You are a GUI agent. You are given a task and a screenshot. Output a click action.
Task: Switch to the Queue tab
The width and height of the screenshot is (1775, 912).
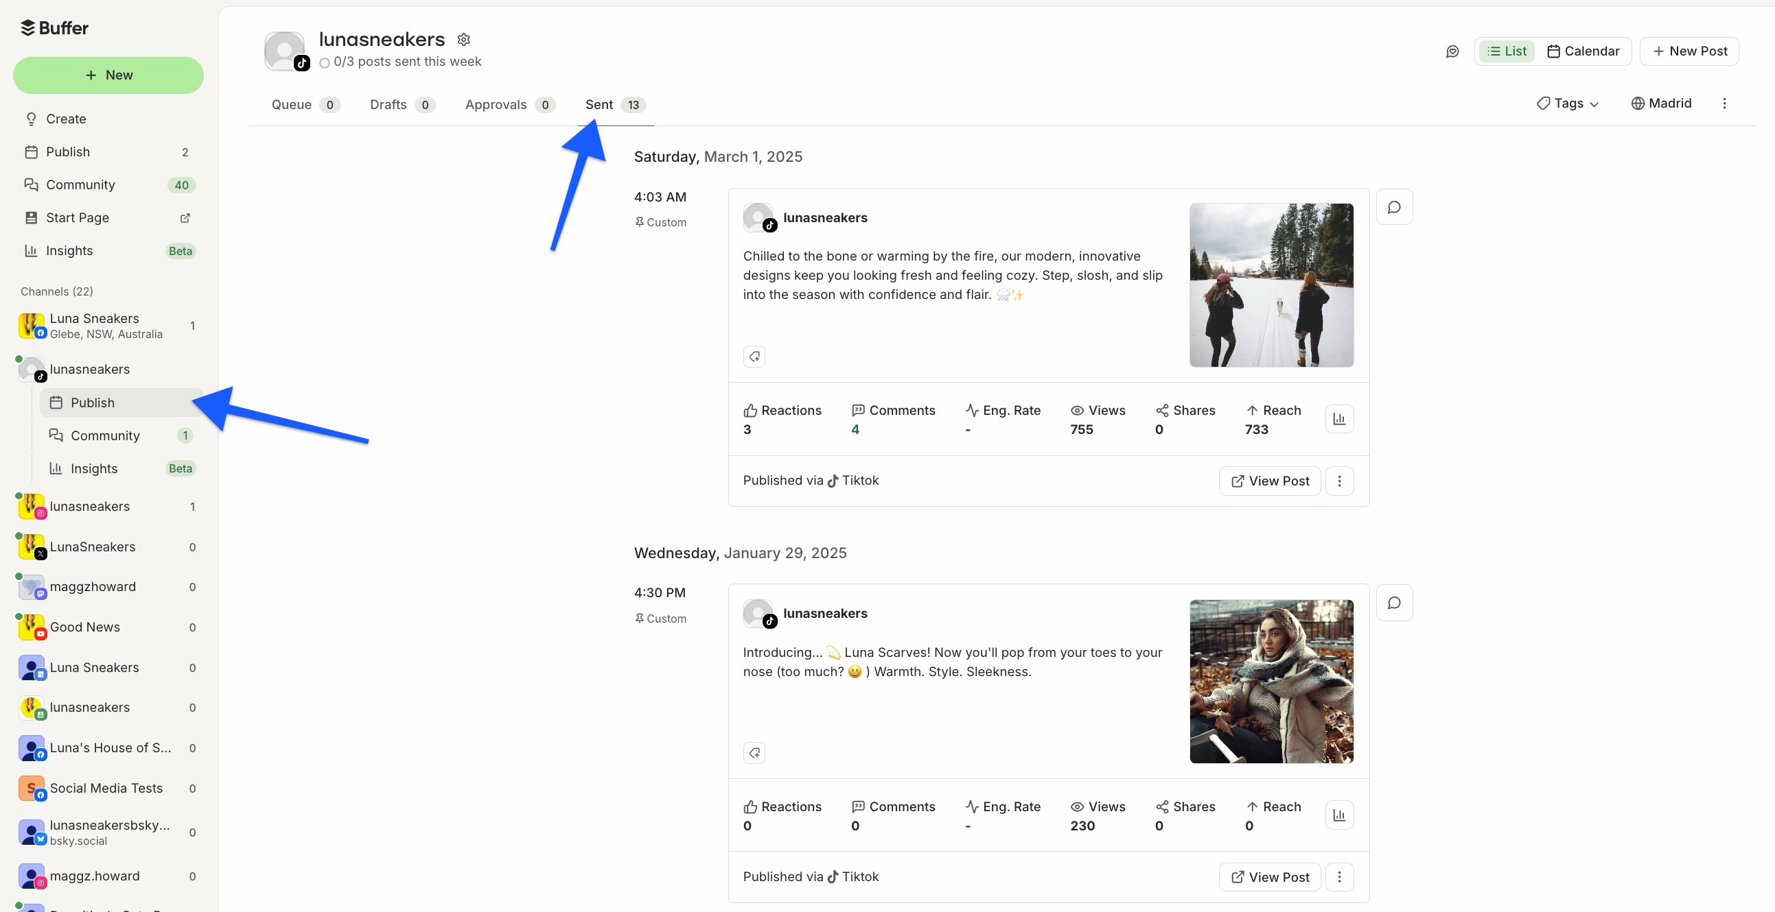(x=305, y=105)
